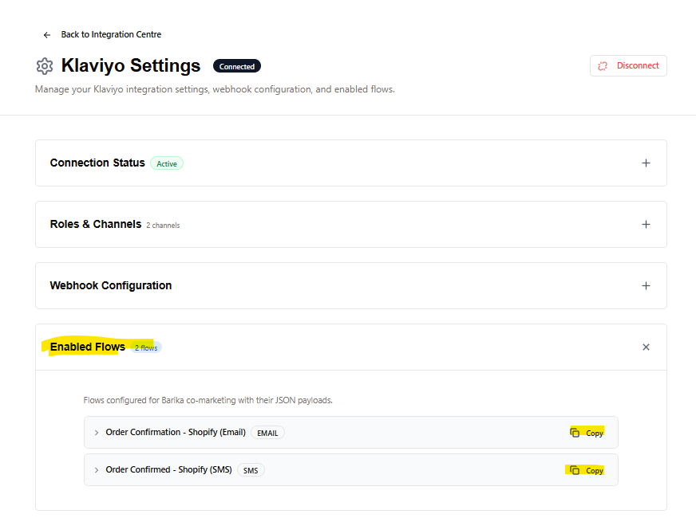Expand Roles & Channels section plus icon
This screenshot has width=696, height=518.
[x=646, y=224]
